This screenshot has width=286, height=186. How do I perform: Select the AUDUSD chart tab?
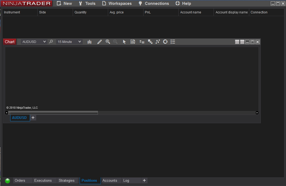click(x=20, y=118)
